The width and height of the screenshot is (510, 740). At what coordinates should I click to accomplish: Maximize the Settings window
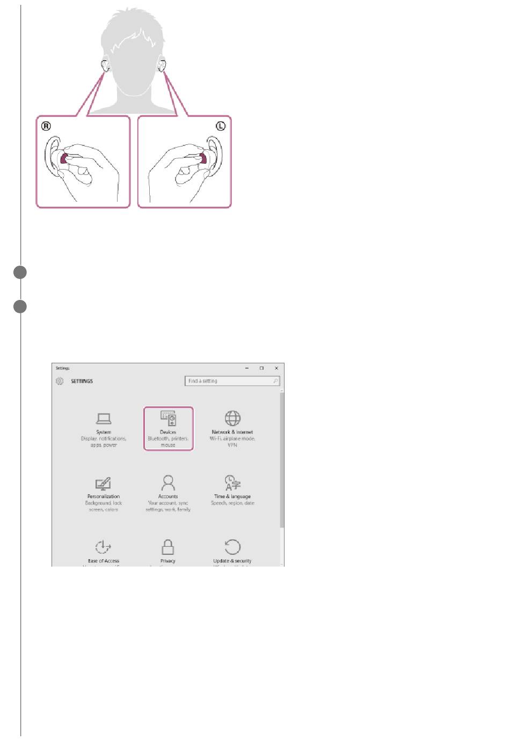coord(262,368)
